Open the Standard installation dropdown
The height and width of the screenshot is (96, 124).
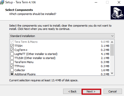62,36
